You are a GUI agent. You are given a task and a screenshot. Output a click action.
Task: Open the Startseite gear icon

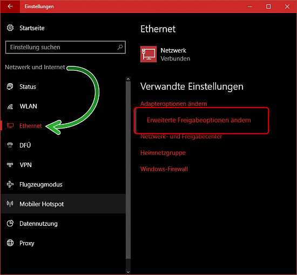pos(10,28)
